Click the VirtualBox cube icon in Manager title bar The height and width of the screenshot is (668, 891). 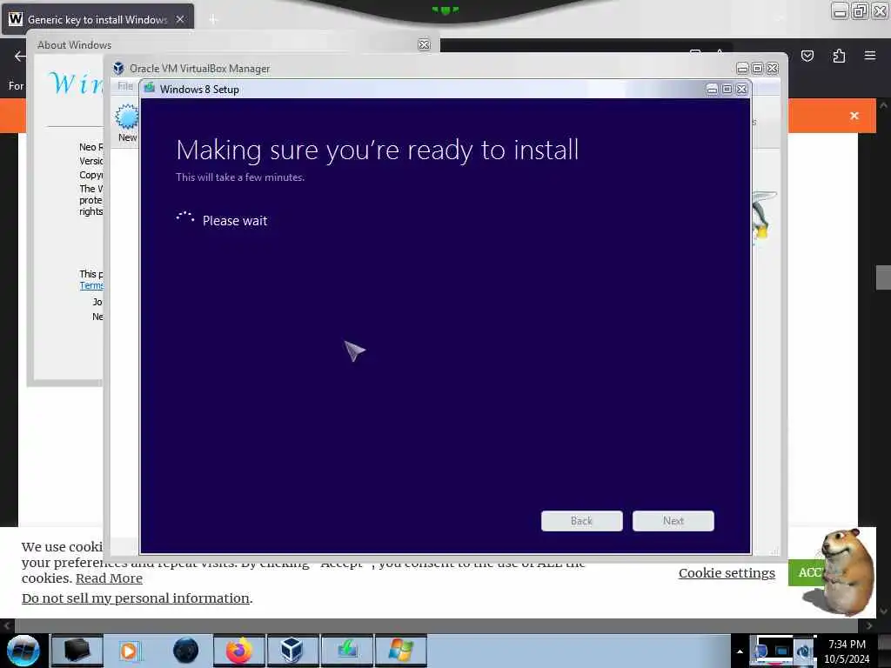coord(118,69)
